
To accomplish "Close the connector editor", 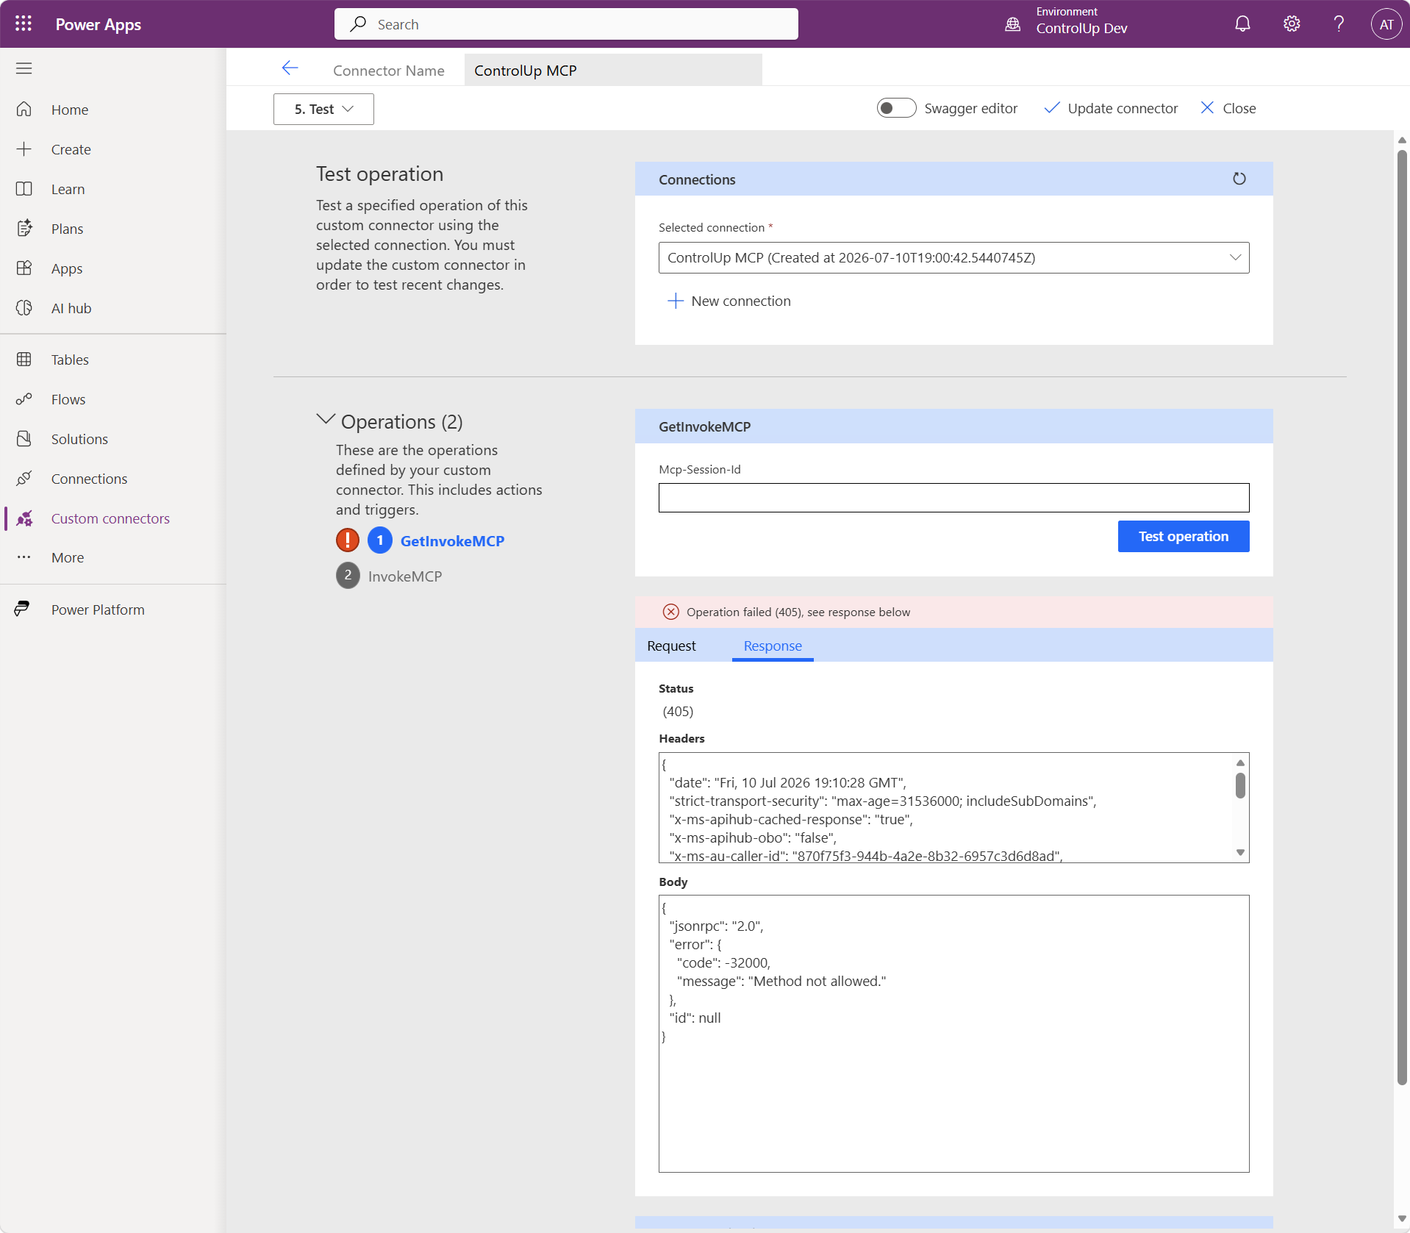I will coord(1228,108).
